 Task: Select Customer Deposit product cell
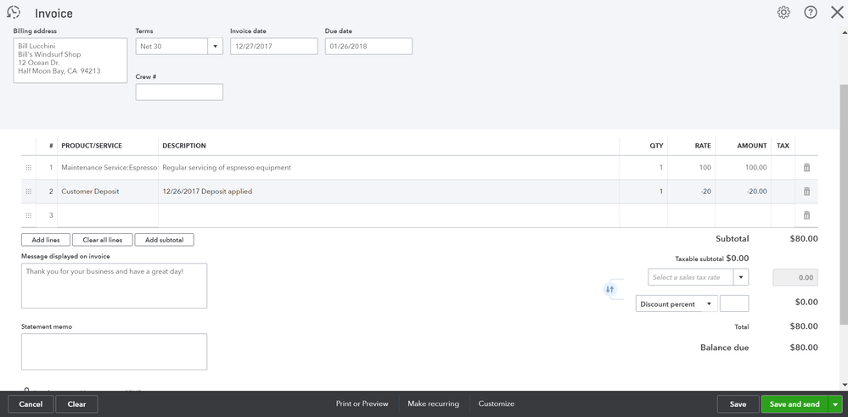(x=108, y=192)
